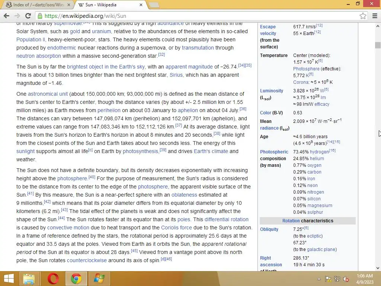Image resolution: width=381 pixels, height=286 pixels.
Task: Select the Sun - Wikipedia tab
Action: pyautogui.click(x=111, y=5)
